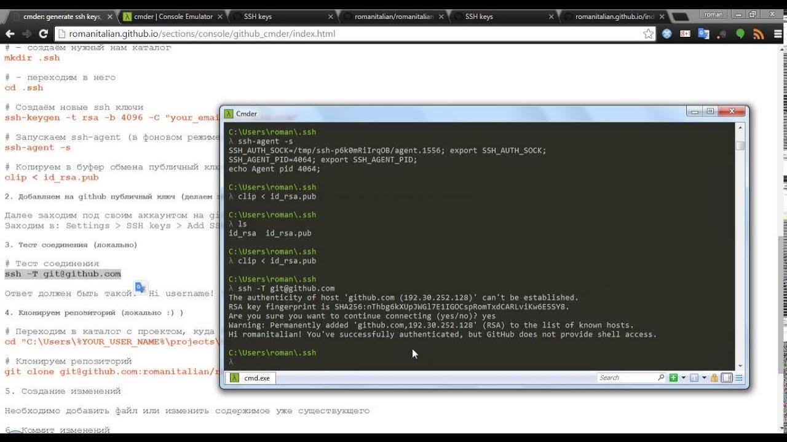Select the cmd.exe console tab in Cmder
This screenshot has width=787, height=442.
pyautogui.click(x=250, y=378)
